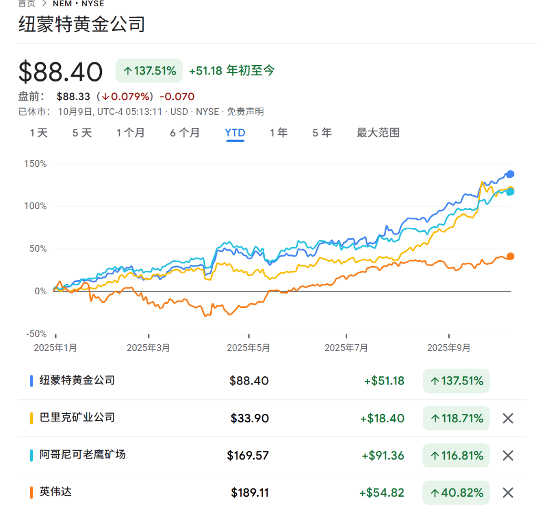Open the 6个月 chart view
The image size is (538, 511).
185,133
